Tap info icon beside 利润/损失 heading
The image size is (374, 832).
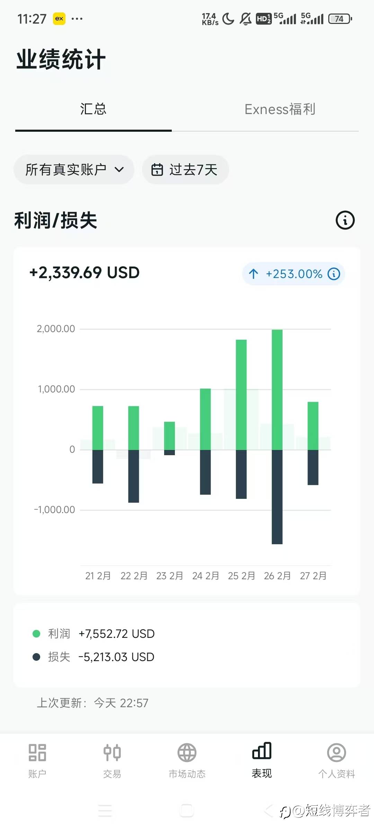(x=345, y=220)
